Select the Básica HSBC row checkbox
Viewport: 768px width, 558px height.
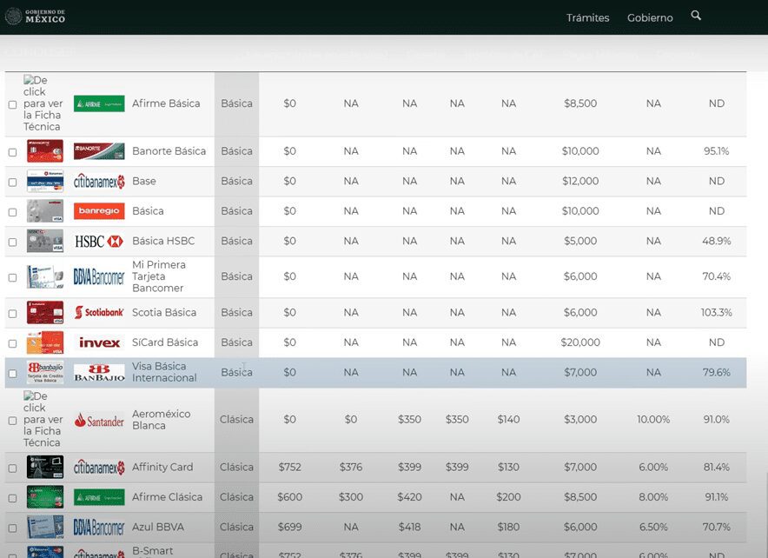pos(12,242)
